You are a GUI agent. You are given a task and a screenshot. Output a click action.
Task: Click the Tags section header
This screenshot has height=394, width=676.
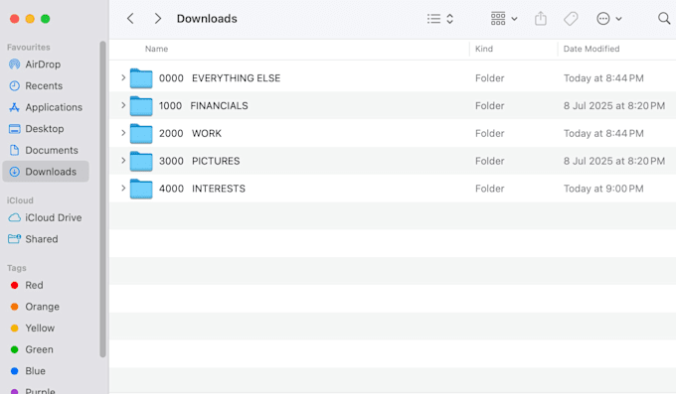(x=16, y=268)
